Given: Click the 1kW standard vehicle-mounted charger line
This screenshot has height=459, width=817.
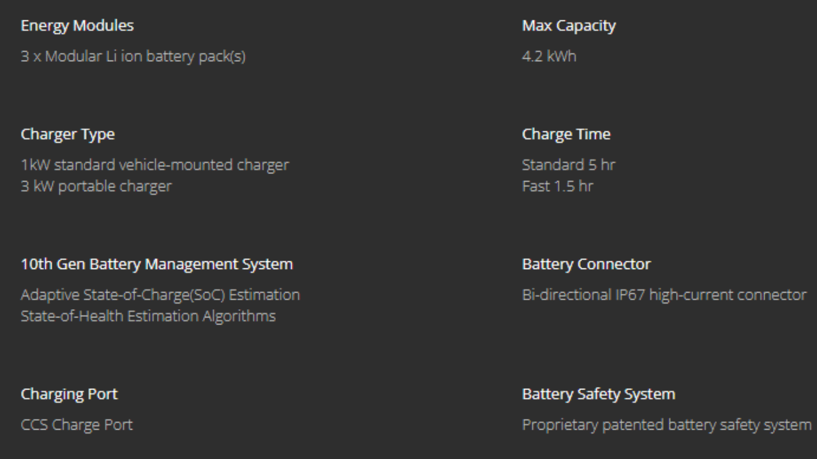Looking at the screenshot, I should (154, 165).
